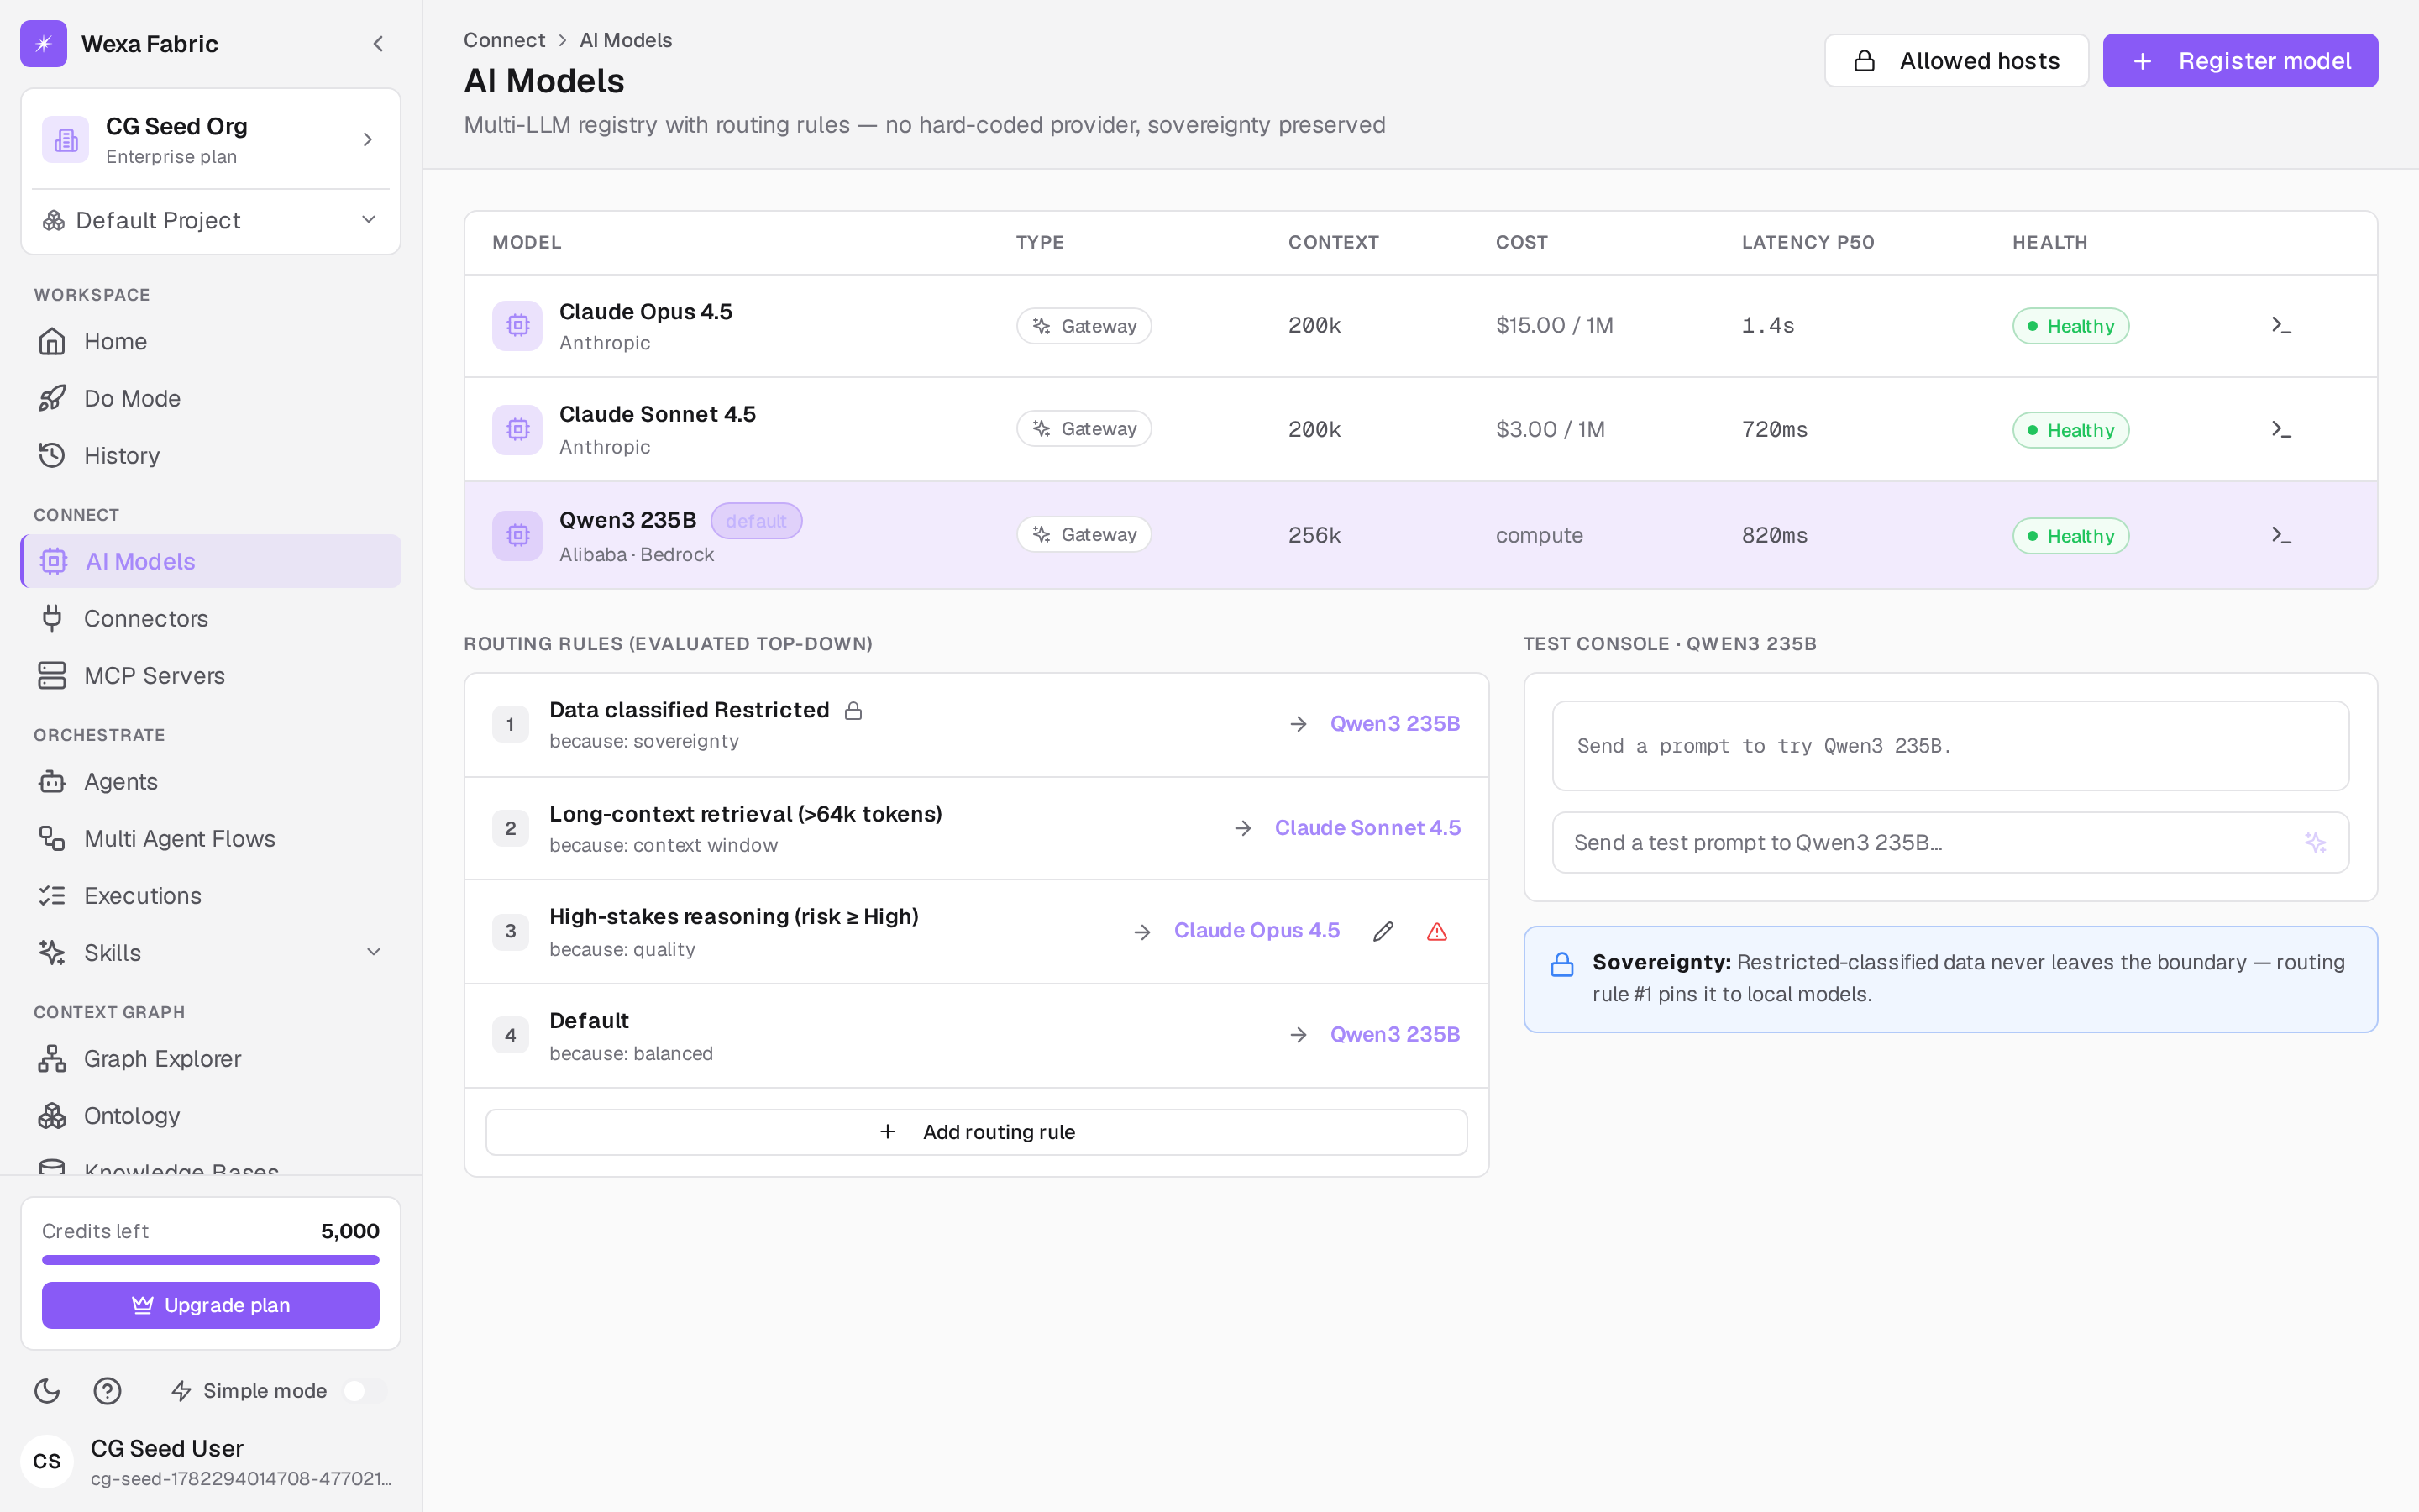
Task: Go to Home in the sidebar
Action: point(211,341)
